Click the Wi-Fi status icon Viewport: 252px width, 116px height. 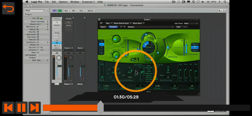click(x=198, y=2)
